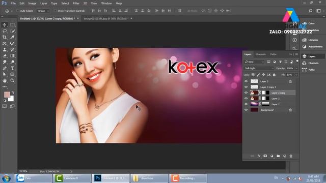
Task: Hide Layer 1 visibility eye
Action: 246,104
